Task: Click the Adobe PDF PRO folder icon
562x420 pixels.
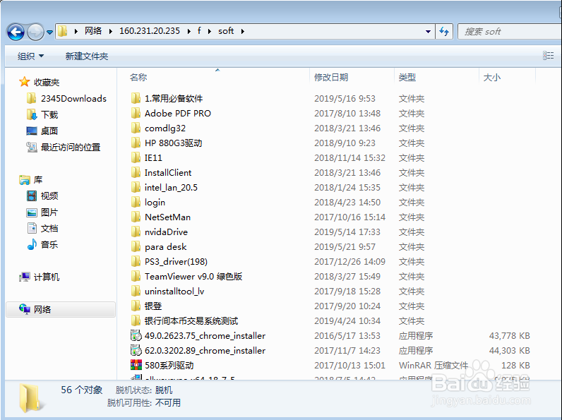Action: [x=136, y=113]
